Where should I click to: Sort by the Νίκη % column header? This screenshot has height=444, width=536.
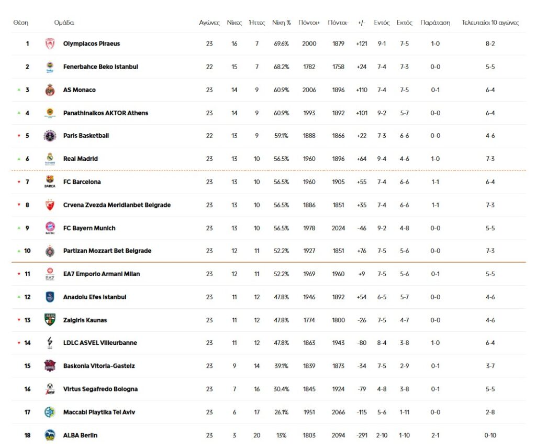[x=281, y=23]
